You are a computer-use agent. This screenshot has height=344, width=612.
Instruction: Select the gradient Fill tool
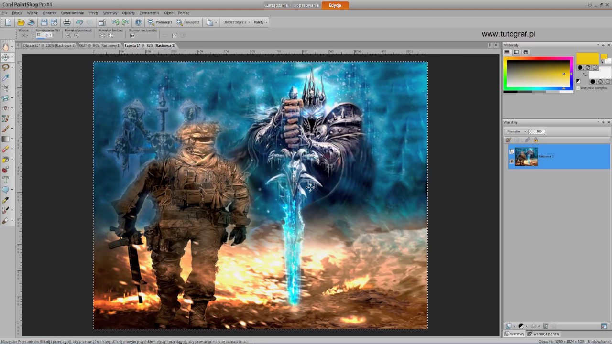(6, 139)
